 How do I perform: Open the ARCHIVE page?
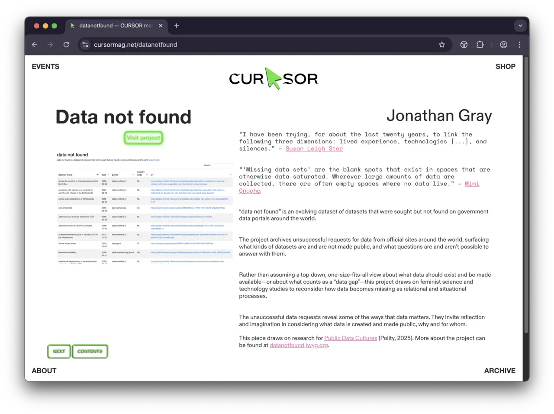[x=499, y=371]
